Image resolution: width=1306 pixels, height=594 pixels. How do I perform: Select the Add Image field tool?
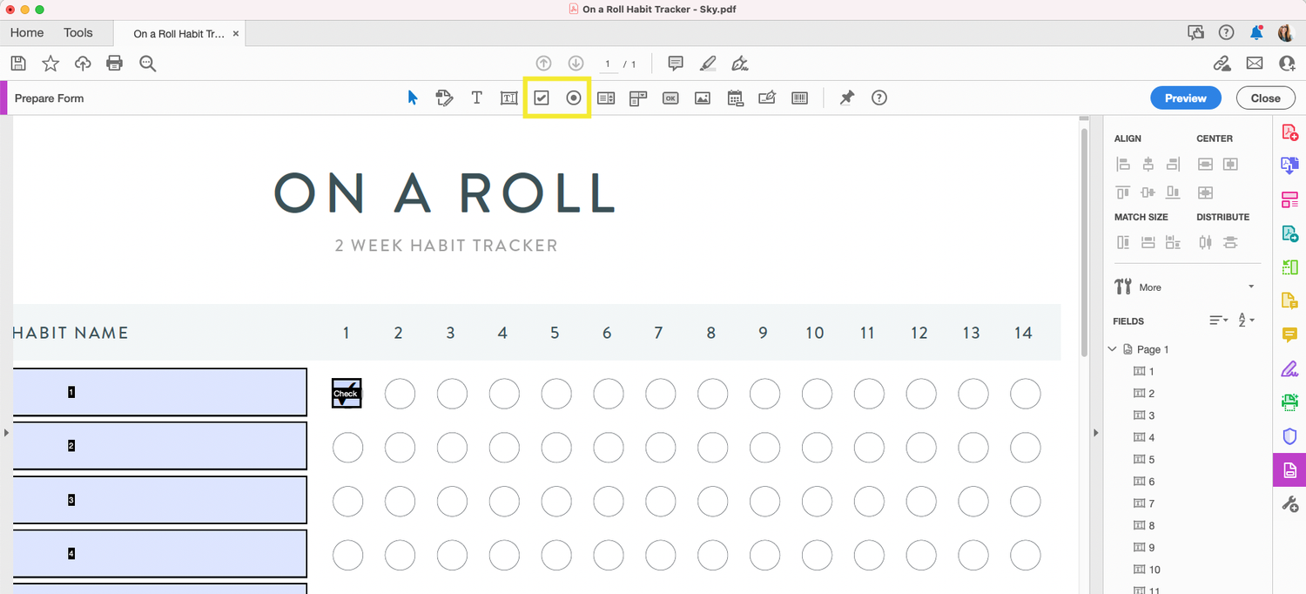tap(702, 98)
